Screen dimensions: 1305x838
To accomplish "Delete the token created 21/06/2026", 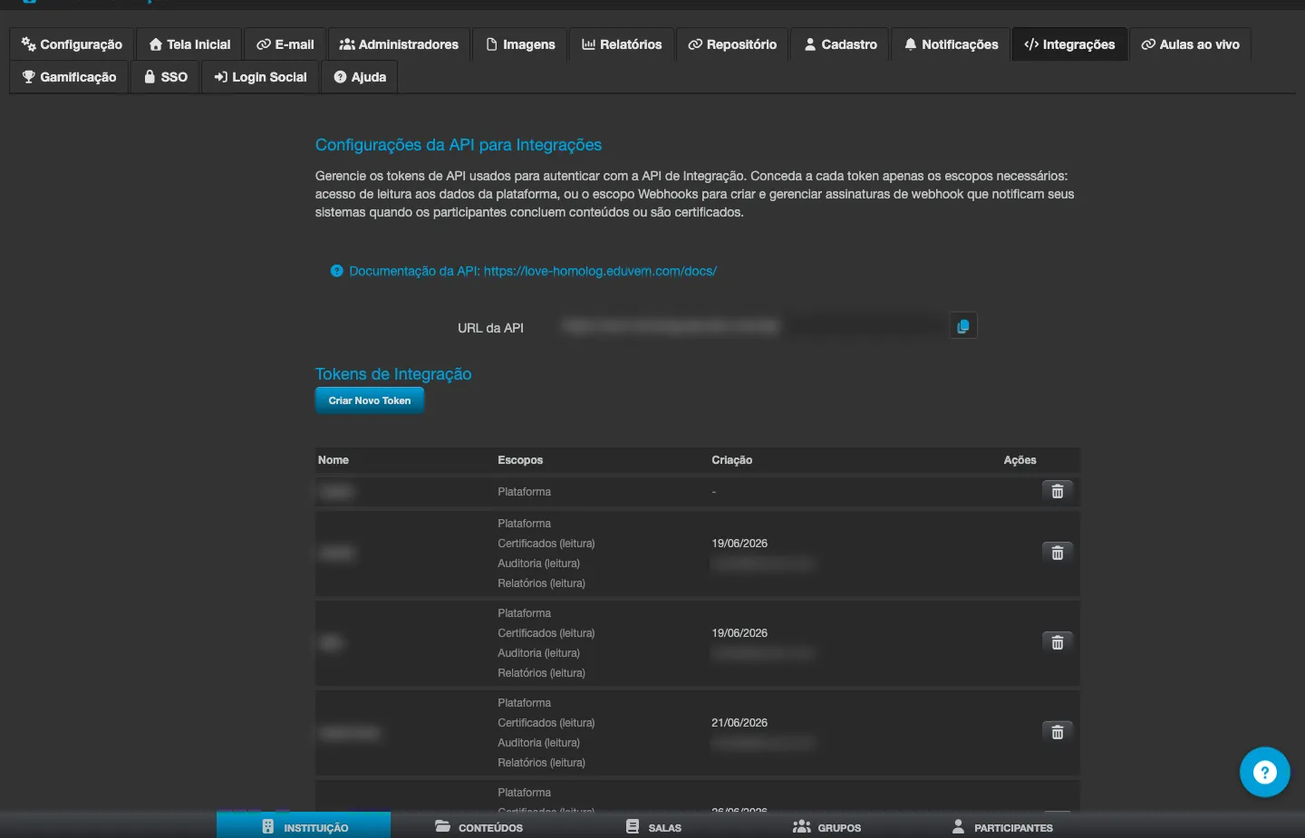I will click(x=1057, y=732).
